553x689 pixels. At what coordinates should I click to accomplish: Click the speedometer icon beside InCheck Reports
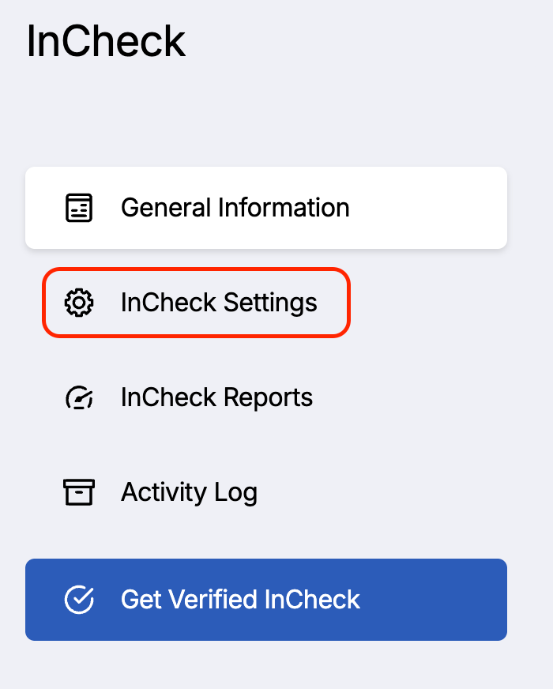[x=79, y=397]
